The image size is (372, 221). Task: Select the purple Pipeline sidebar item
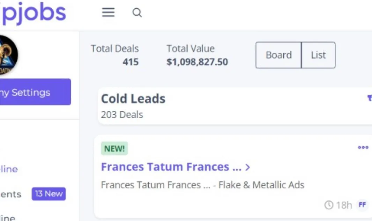9,169
